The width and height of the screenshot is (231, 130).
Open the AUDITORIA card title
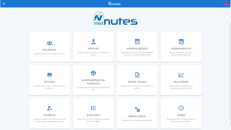93,115
